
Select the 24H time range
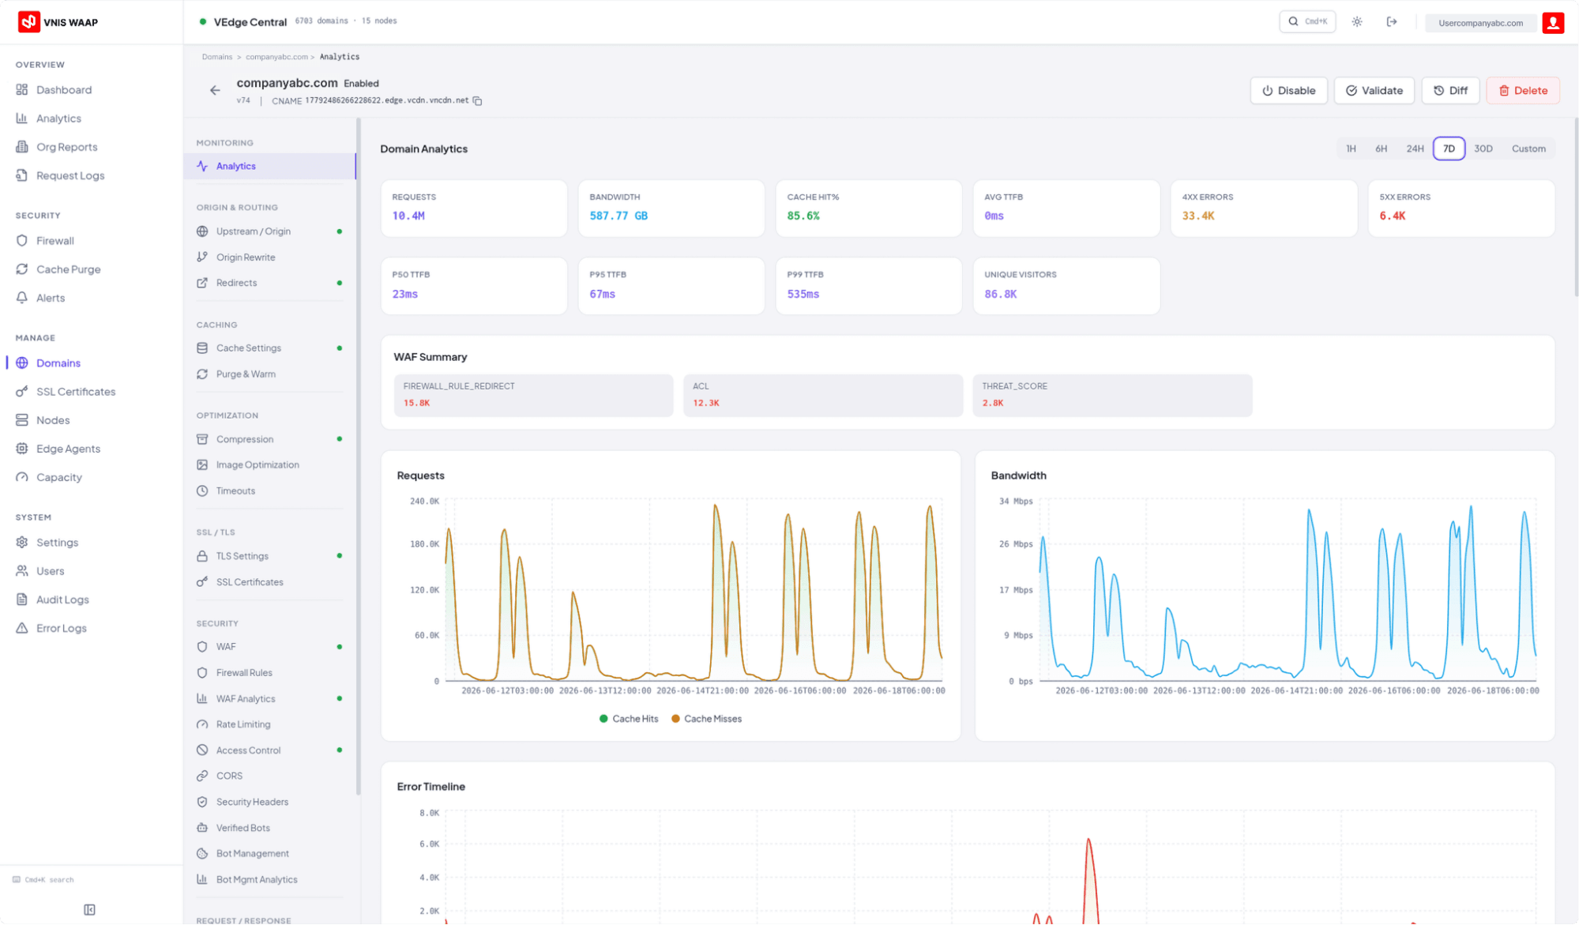(x=1415, y=149)
